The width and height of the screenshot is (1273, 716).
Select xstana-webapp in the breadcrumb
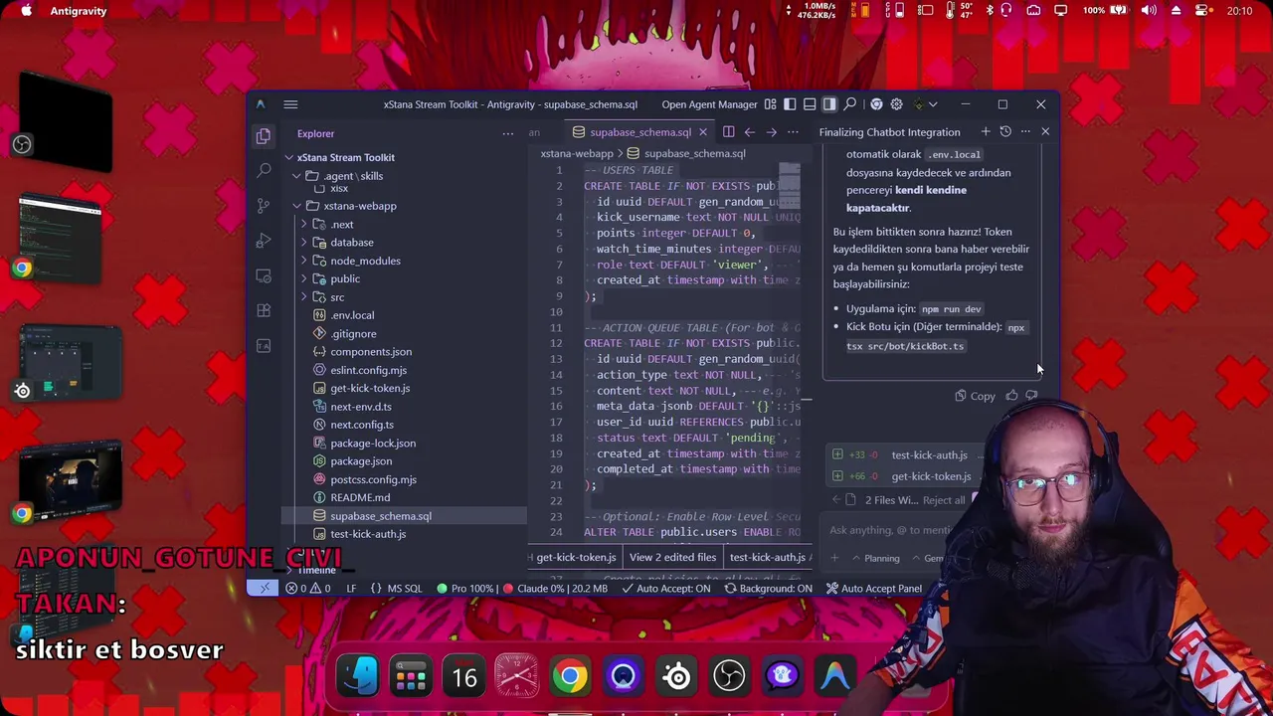pos(577,154)
